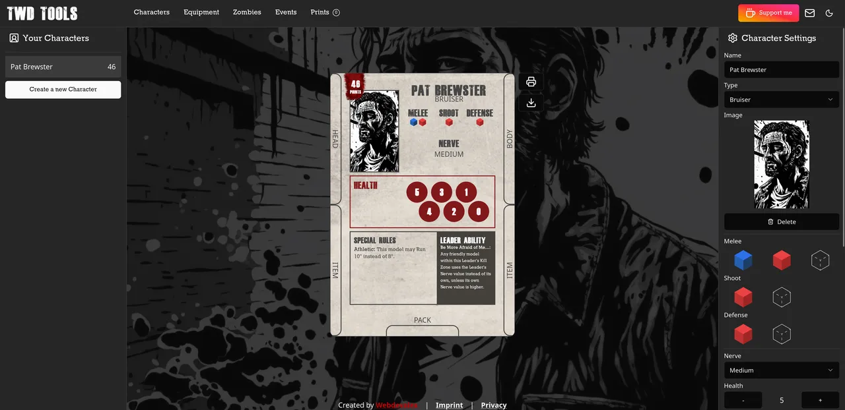Click the HEAD slot label on card

[x=335, y=138]
